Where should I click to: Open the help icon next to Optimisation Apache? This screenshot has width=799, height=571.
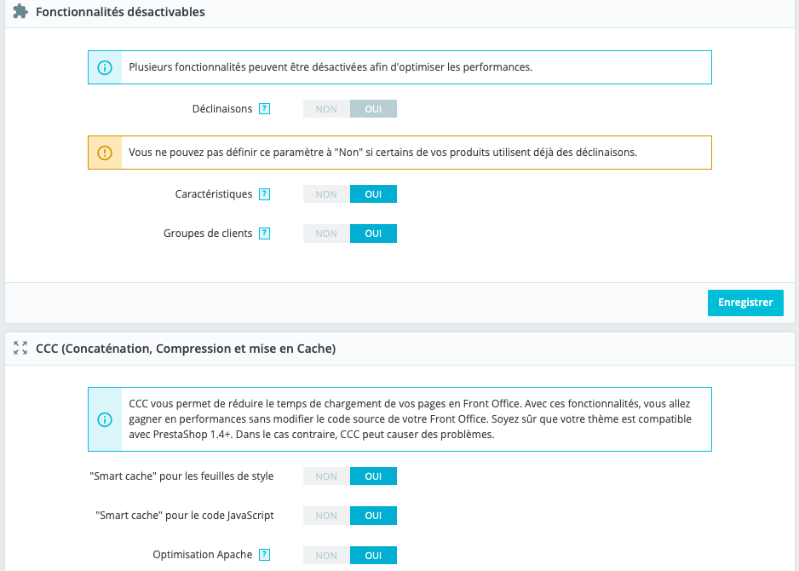click(x=265, y=555)
